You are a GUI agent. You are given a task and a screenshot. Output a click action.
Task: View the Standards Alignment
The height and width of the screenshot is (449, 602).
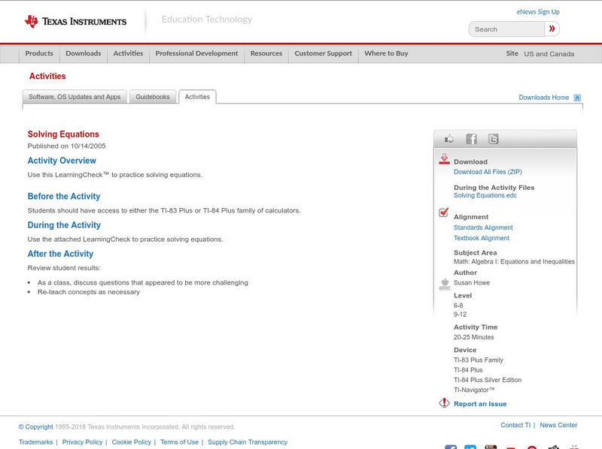485,228
